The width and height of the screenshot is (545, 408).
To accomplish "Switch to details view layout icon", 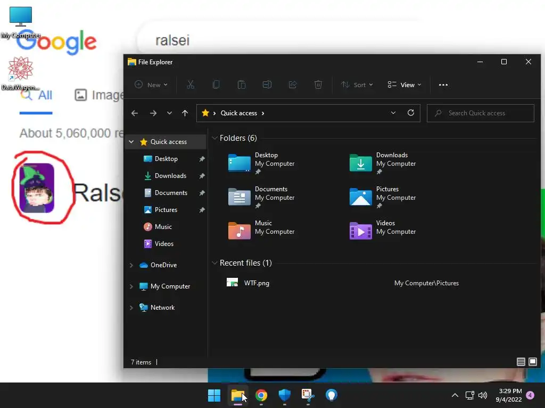I will point(521,362).
